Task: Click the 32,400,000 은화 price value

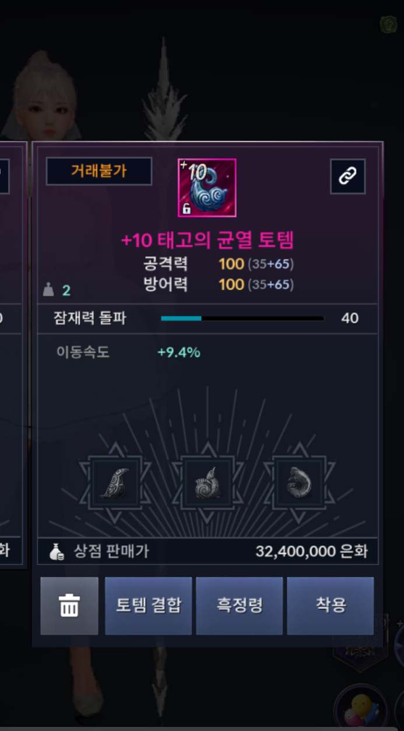Action: point(311,552)
